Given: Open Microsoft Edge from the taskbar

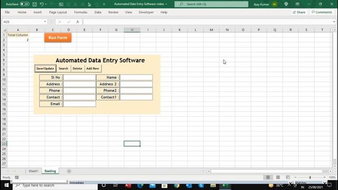Looking at the screenshot, I should coord(140,185).
